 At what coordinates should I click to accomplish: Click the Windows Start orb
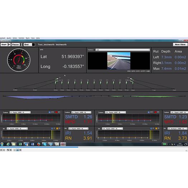coord(2,144)
